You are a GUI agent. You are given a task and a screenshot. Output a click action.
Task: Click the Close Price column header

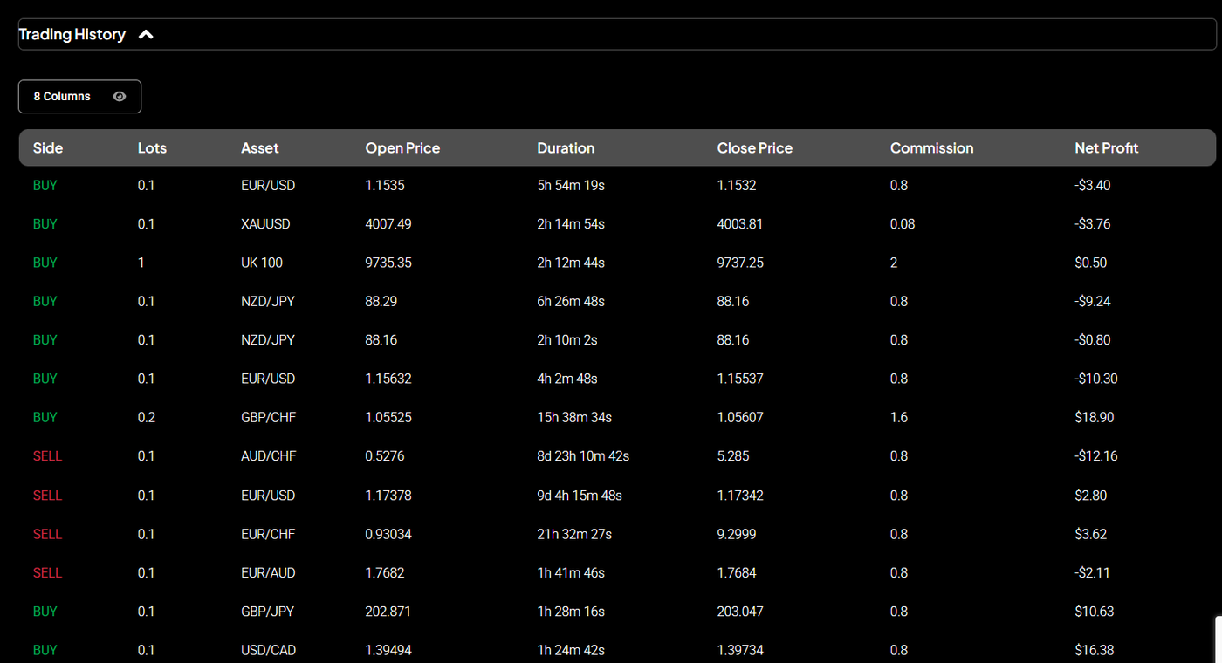754,148
